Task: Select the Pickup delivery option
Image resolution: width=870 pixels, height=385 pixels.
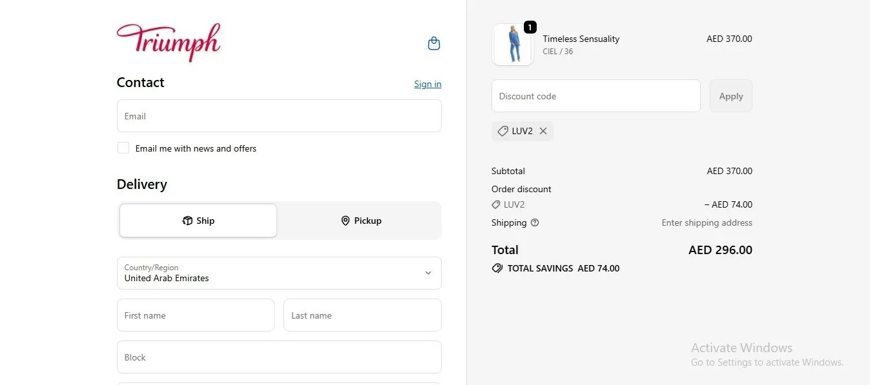Action: point(362,221)
